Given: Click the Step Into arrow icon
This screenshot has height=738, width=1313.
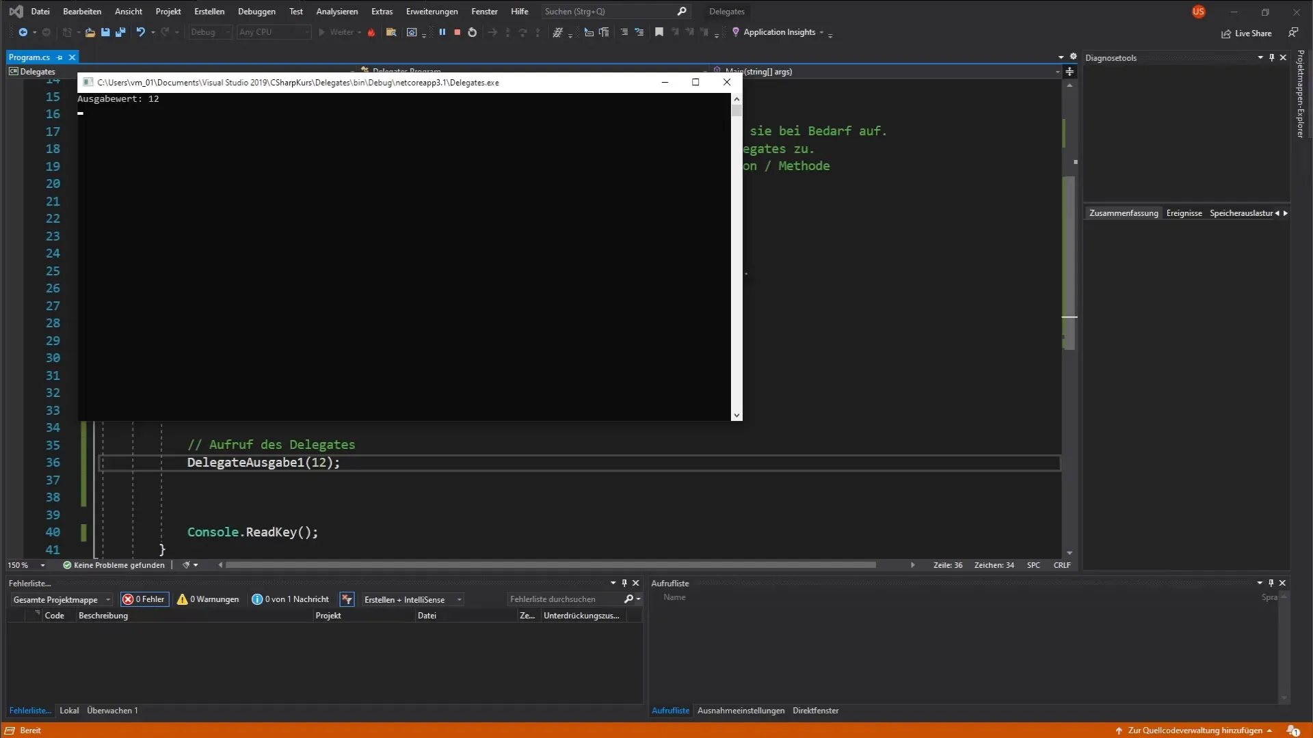Looking at the screenshot, I should (507, 32).
